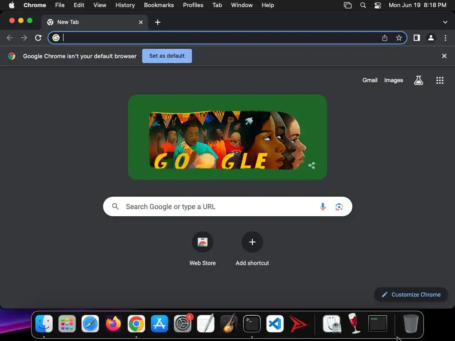Viewport: 455px width, 341px height.
Task: Dismiss the default browser banner
Action: pyautogui.click(x=444, y=56)
